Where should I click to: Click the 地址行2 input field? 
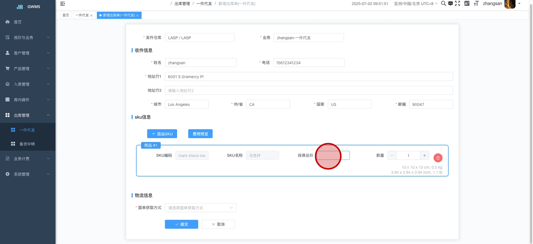click(309, 91)
